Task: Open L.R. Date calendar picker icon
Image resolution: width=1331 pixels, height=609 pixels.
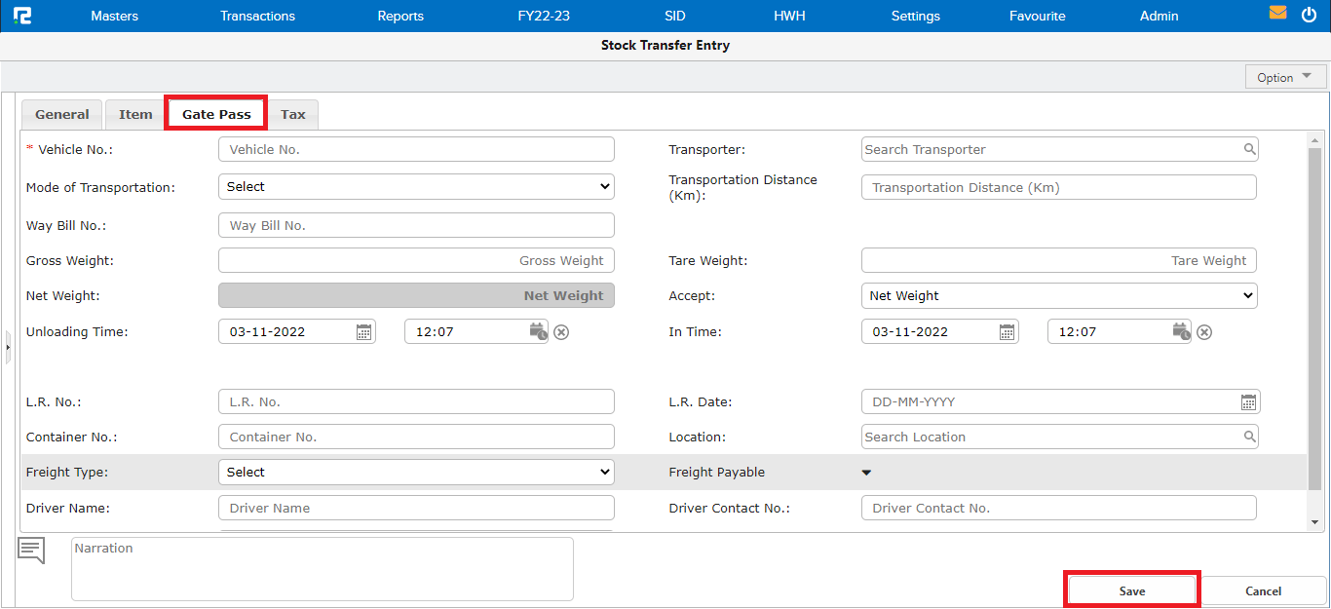Action: click(1248, 402)
